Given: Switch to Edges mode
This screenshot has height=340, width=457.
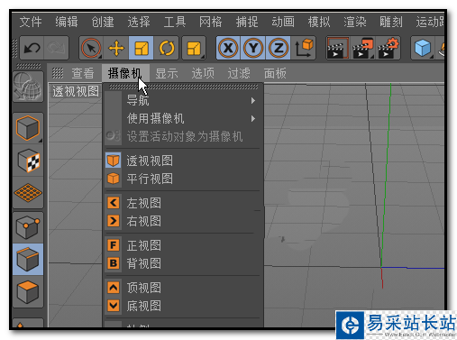Looking at the screenshot, I should tap(28, 260).
